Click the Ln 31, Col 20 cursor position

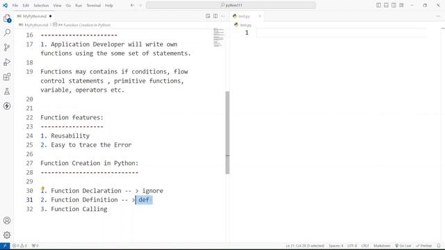pos(305,246)
